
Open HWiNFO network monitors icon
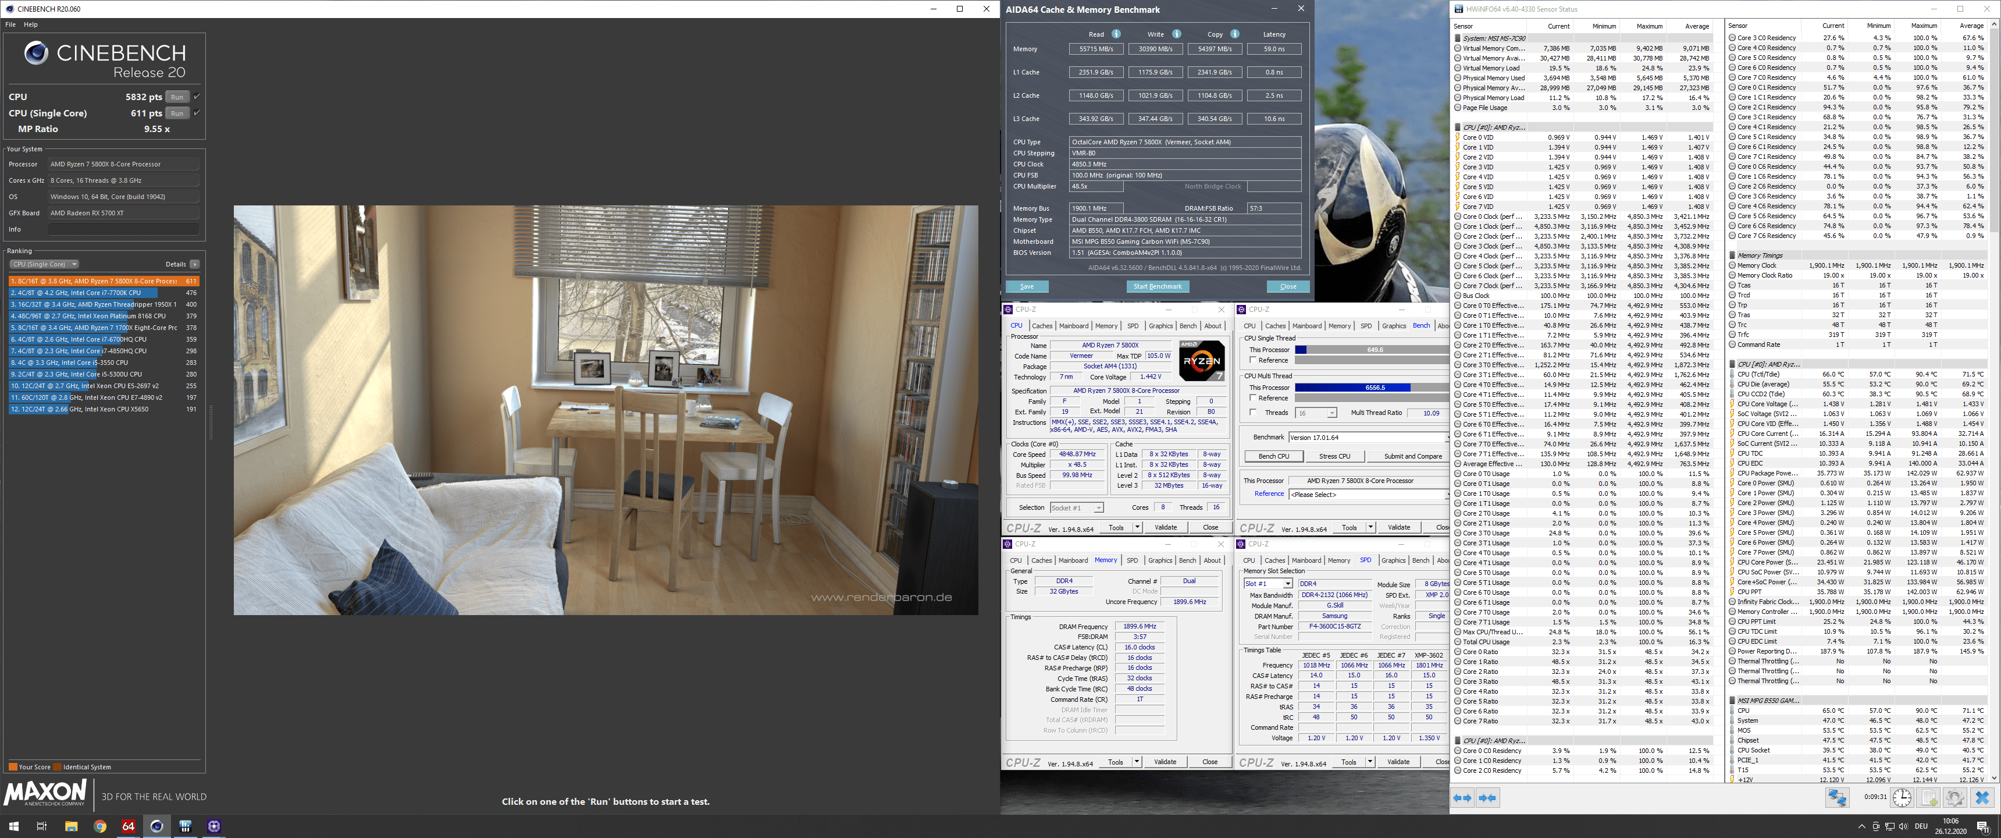coord(1837,798)
